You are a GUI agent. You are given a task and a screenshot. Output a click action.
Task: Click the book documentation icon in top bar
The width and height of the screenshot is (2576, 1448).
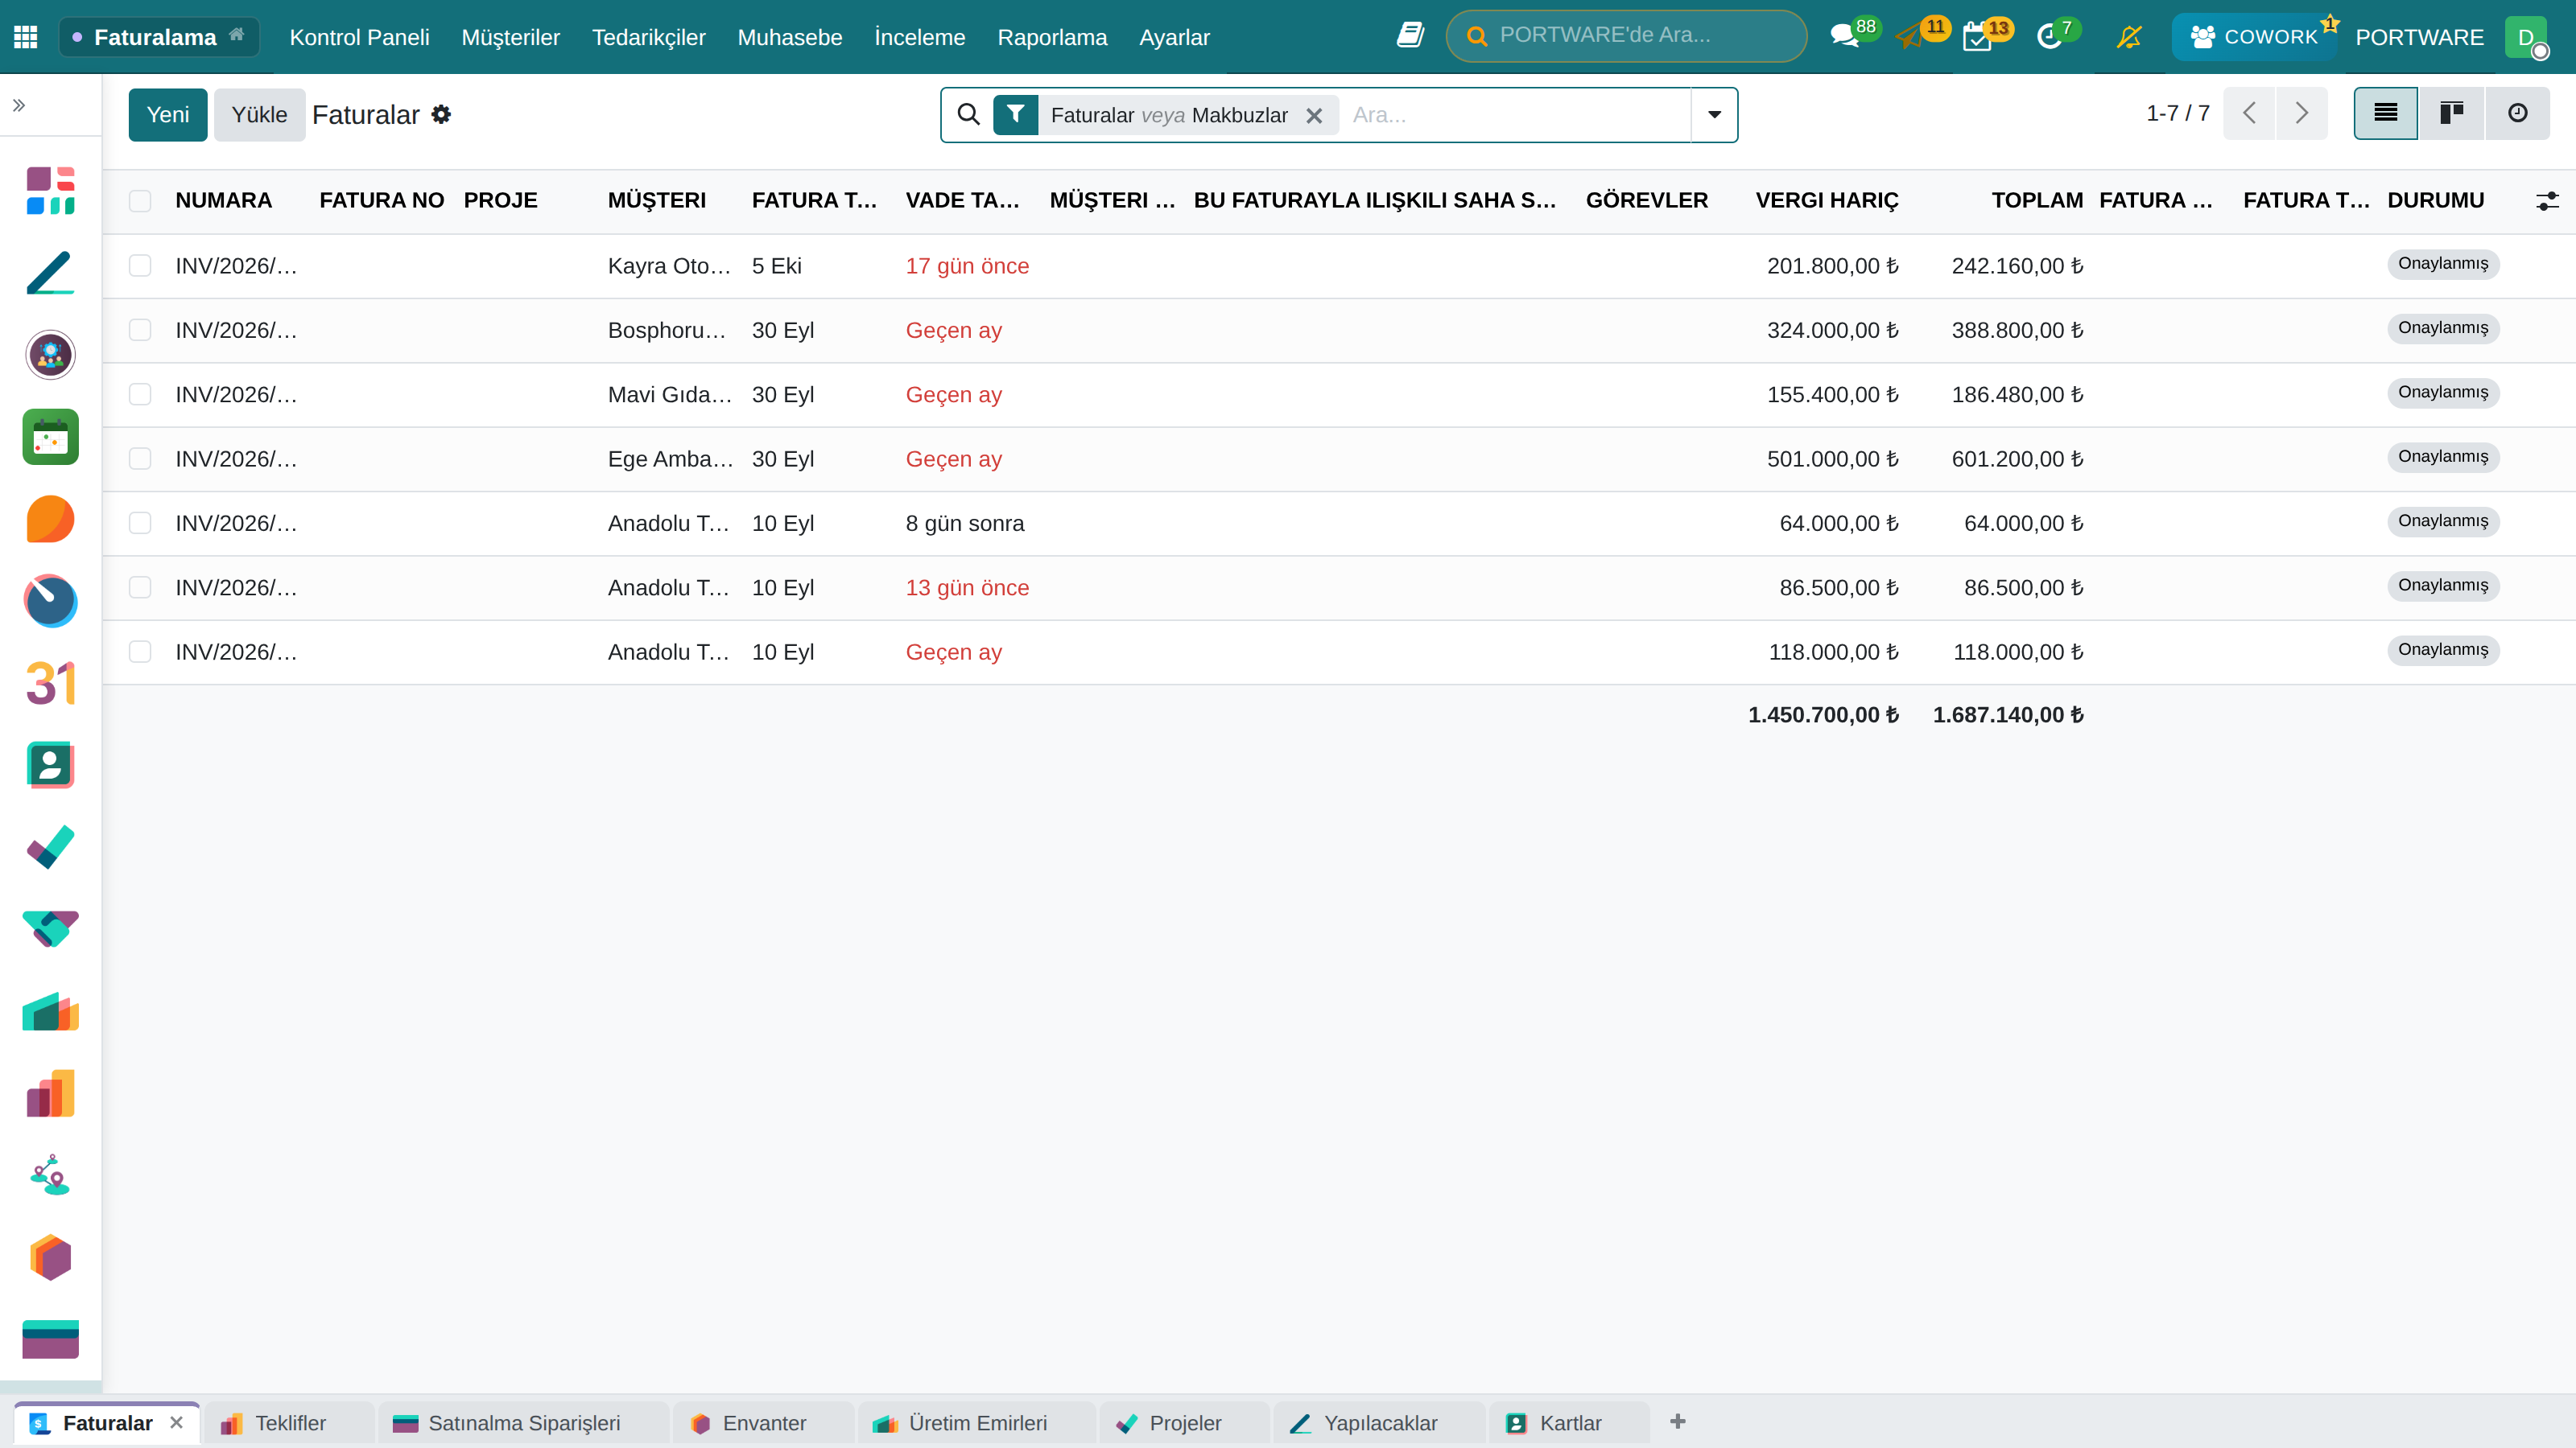pyautogui.click(x=1410, y=36)
